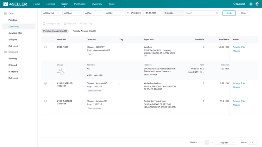
Task: Switch to Partially Arrange Ship (3) tab
Action: pyautogui.click(x=84, y=31)
